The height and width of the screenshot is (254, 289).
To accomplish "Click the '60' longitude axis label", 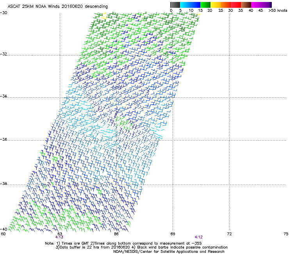I will [x=3, y=234].
